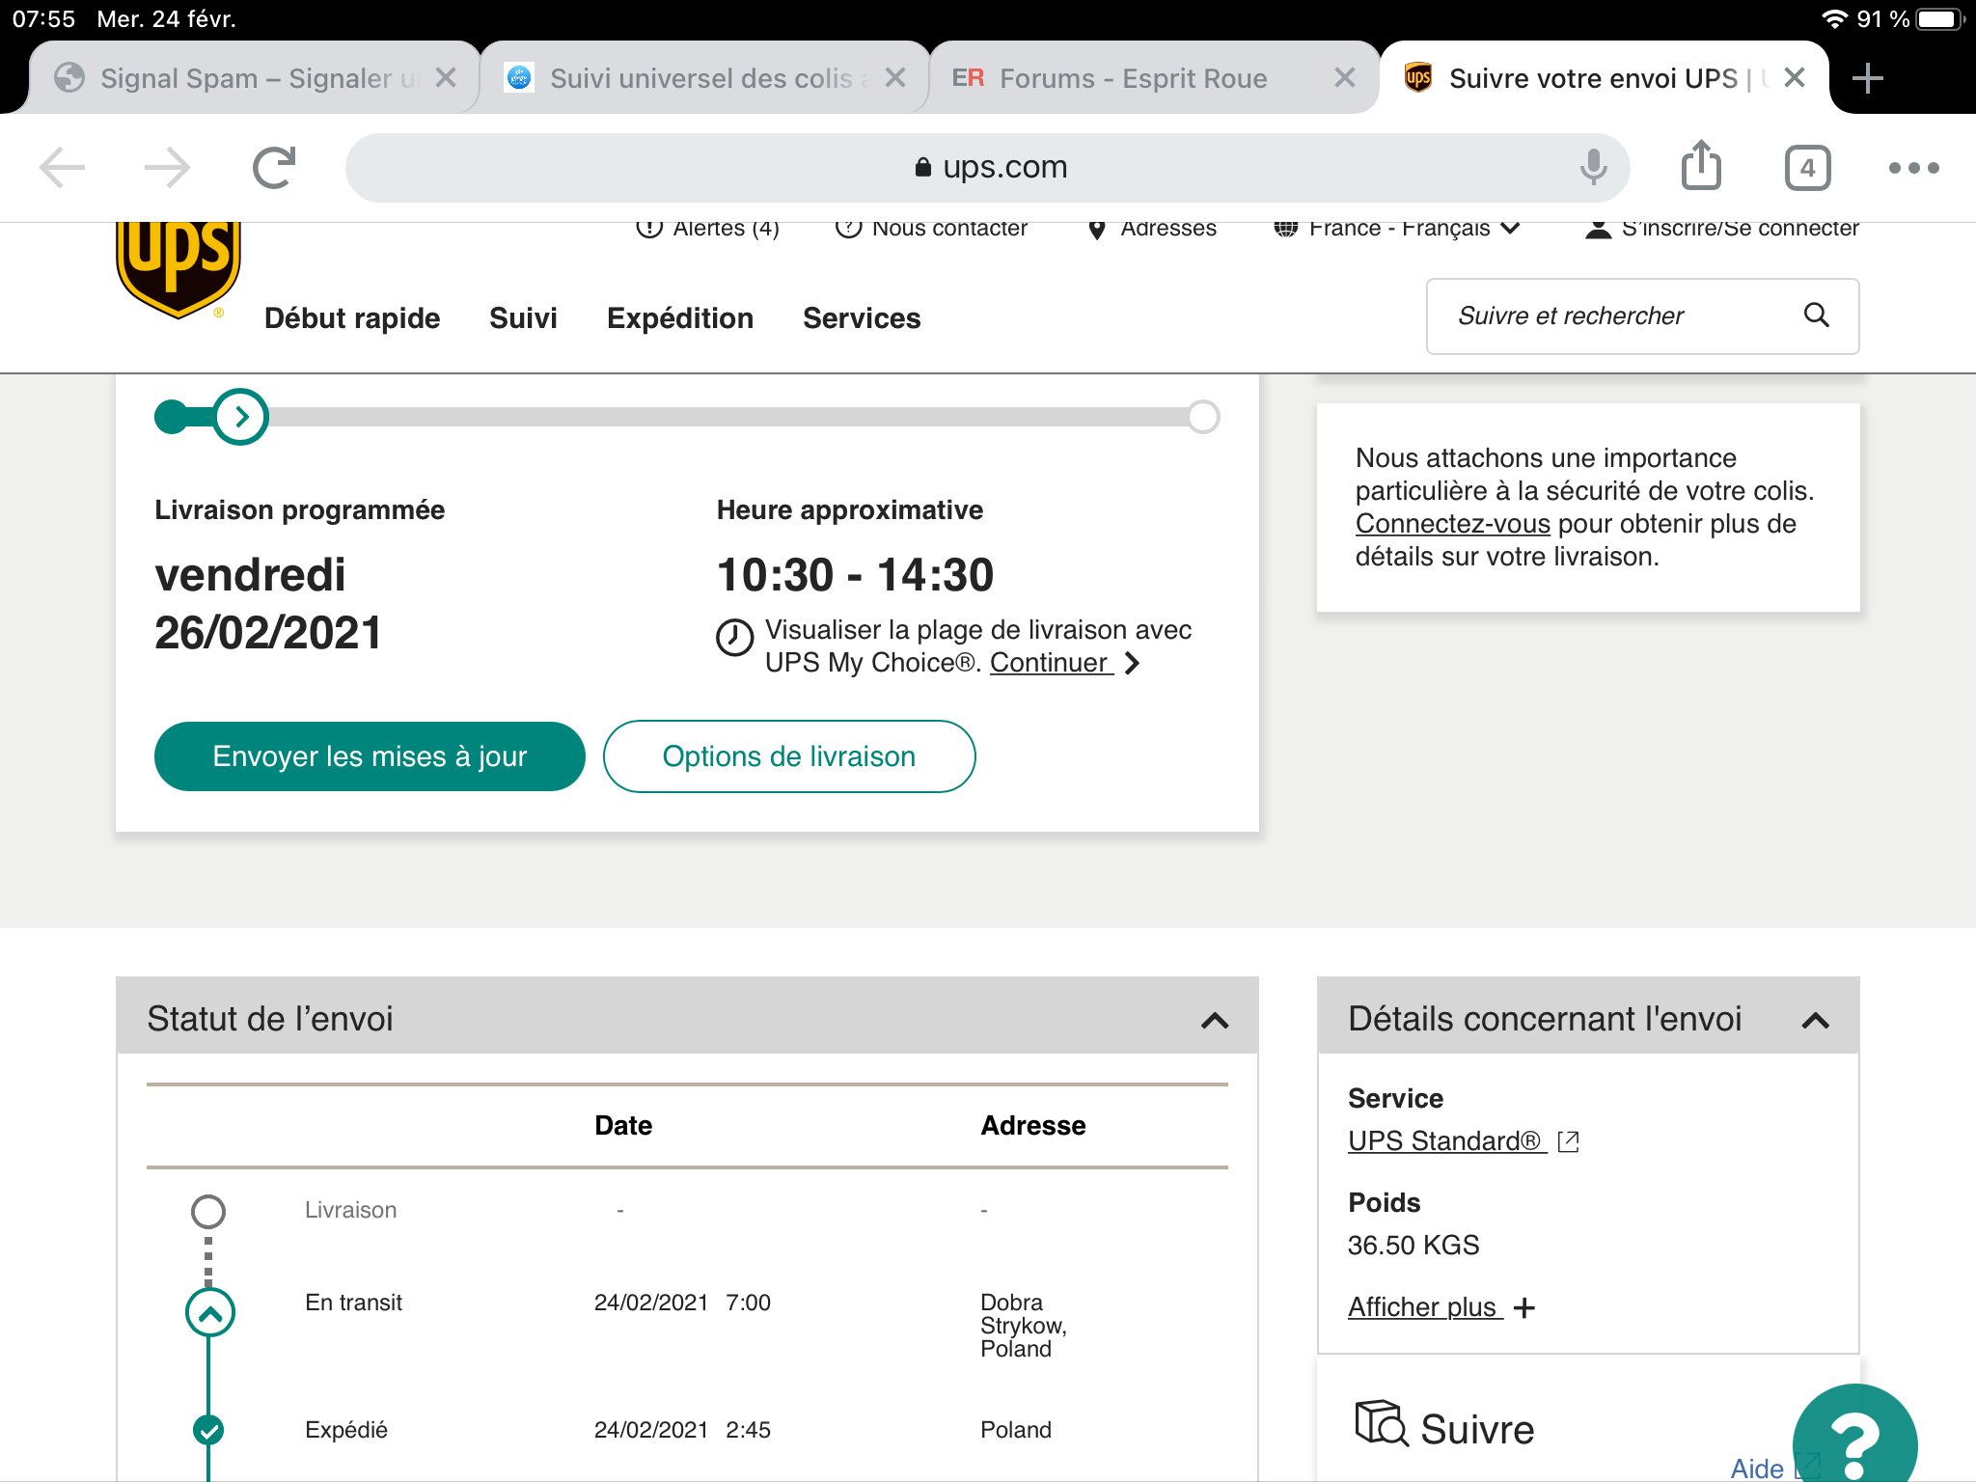Open the Début rapide menu
1976x1482 pixels.
[x=352, y=318]
